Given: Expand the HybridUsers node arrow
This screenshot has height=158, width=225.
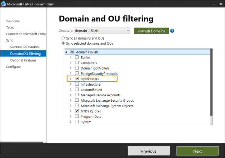Looking at the screenshot, I should click(x=71, y=79).
